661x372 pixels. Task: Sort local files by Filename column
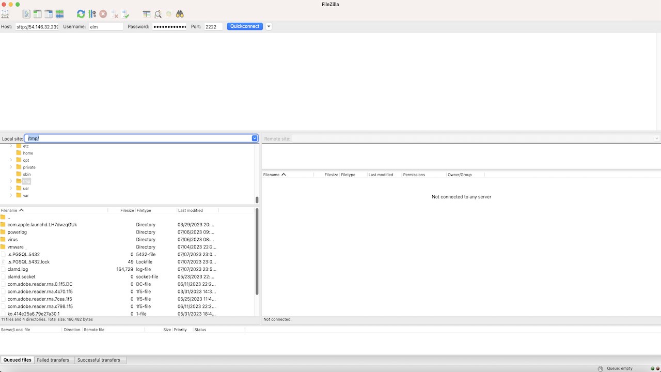(x=54, y=210)
